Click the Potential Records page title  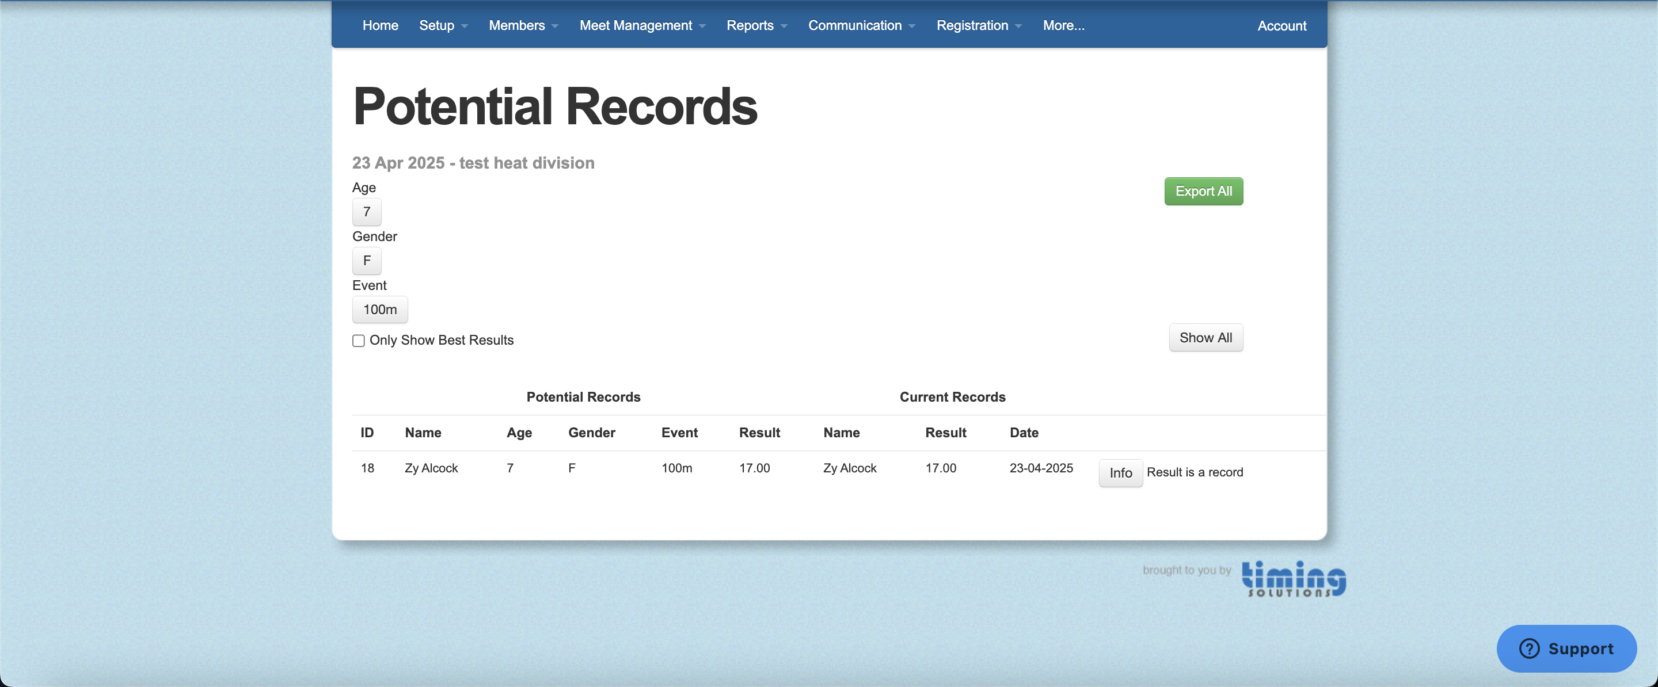pyautogui.click(x=555, y=106)
